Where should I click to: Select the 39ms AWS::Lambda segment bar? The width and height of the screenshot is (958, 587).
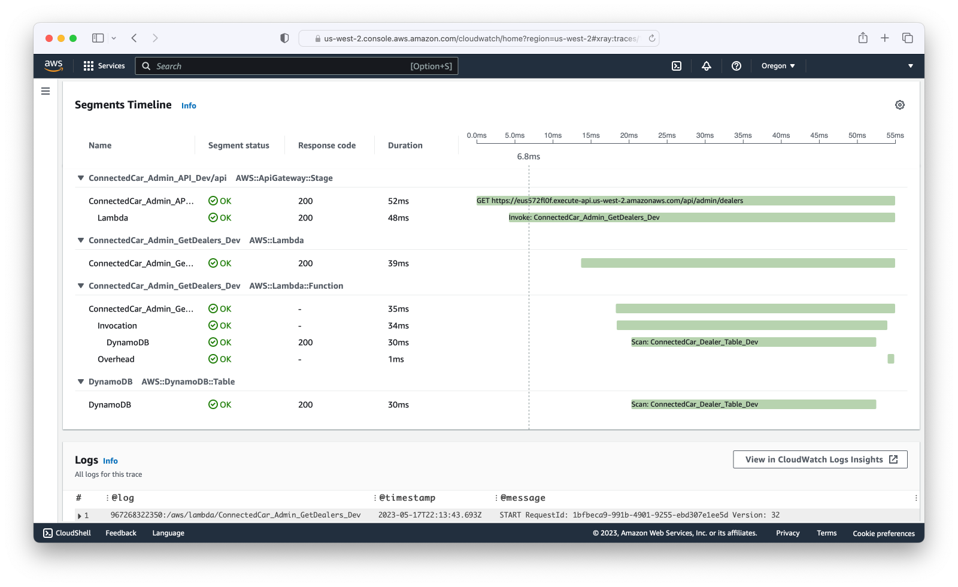738,263
